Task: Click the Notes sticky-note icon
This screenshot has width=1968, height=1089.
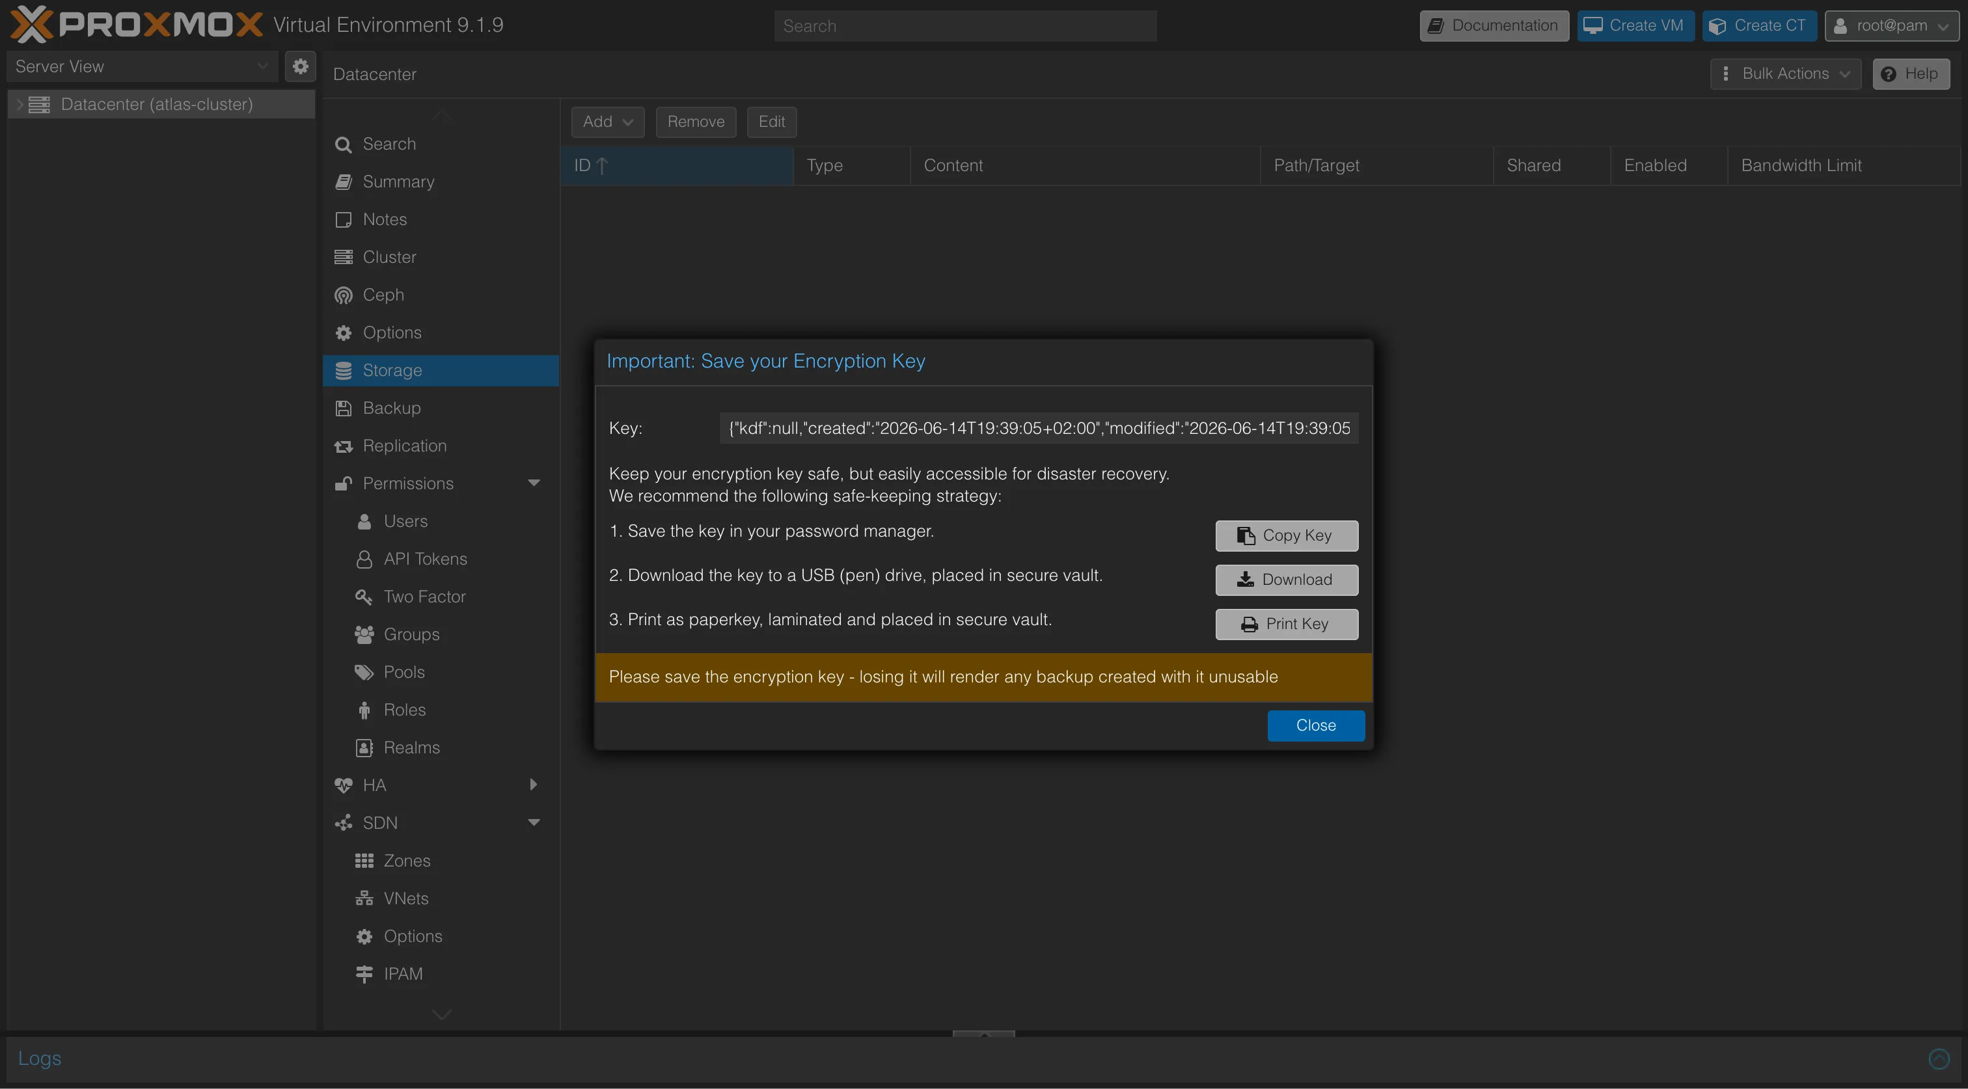Action: (x=343, y=220)
